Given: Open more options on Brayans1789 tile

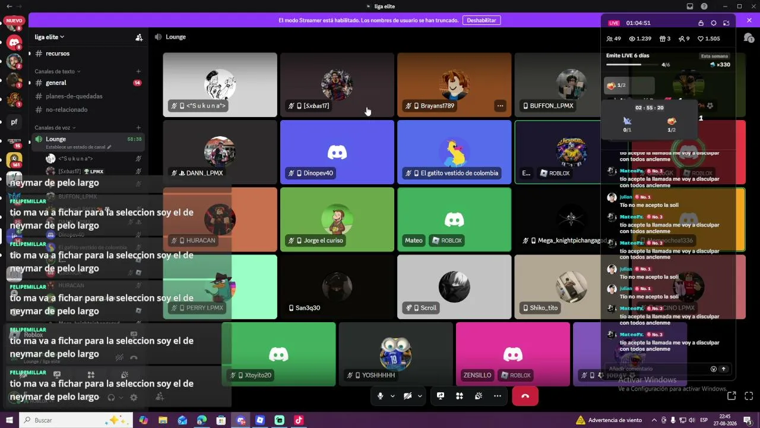Looking at the screenshot, I should [500, 106].
